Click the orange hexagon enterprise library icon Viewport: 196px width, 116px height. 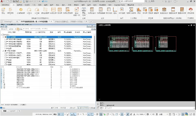point(21,10)
